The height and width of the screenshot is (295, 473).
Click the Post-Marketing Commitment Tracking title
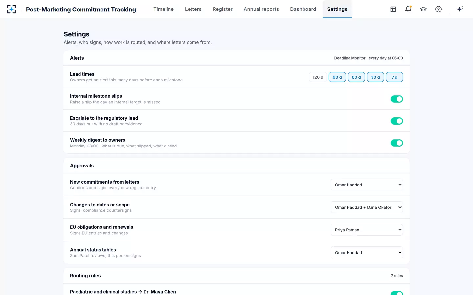(x=81, y=9)
